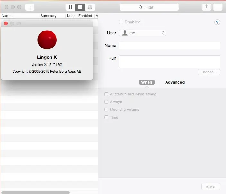
Task: Open help with the question mark button
Action: coord(217,22)
